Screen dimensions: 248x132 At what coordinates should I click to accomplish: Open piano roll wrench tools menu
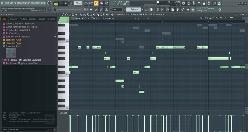63,15
